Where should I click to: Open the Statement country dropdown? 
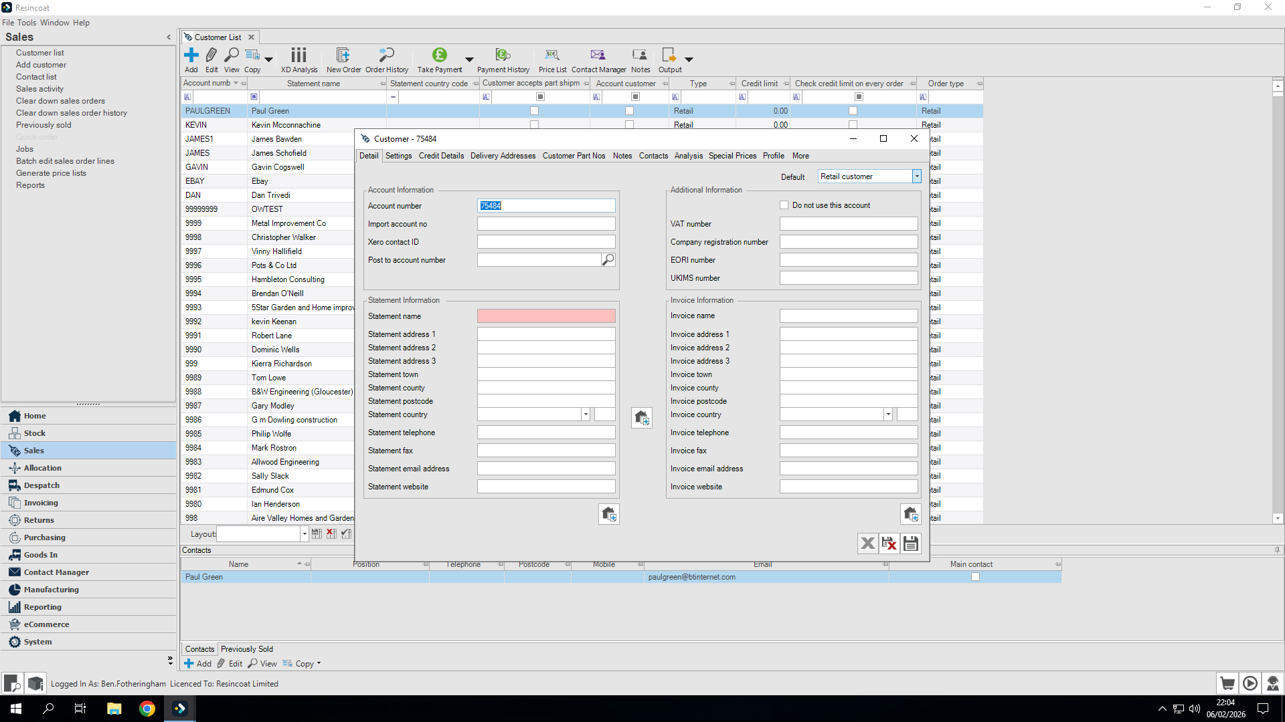pos(585,414)
